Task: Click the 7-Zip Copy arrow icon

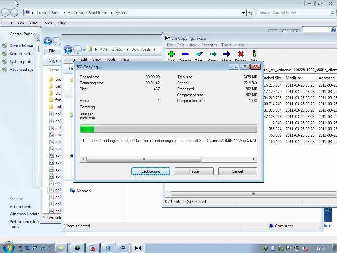Action: tap(213, 54)
